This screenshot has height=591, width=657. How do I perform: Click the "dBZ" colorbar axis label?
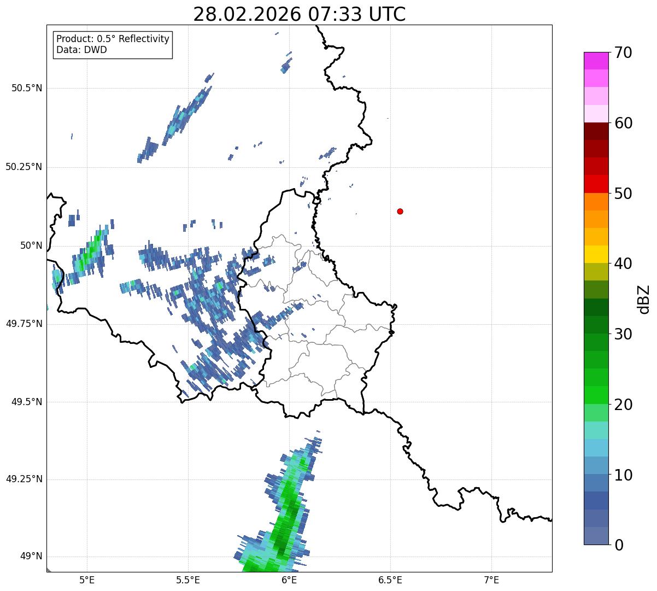644,299
